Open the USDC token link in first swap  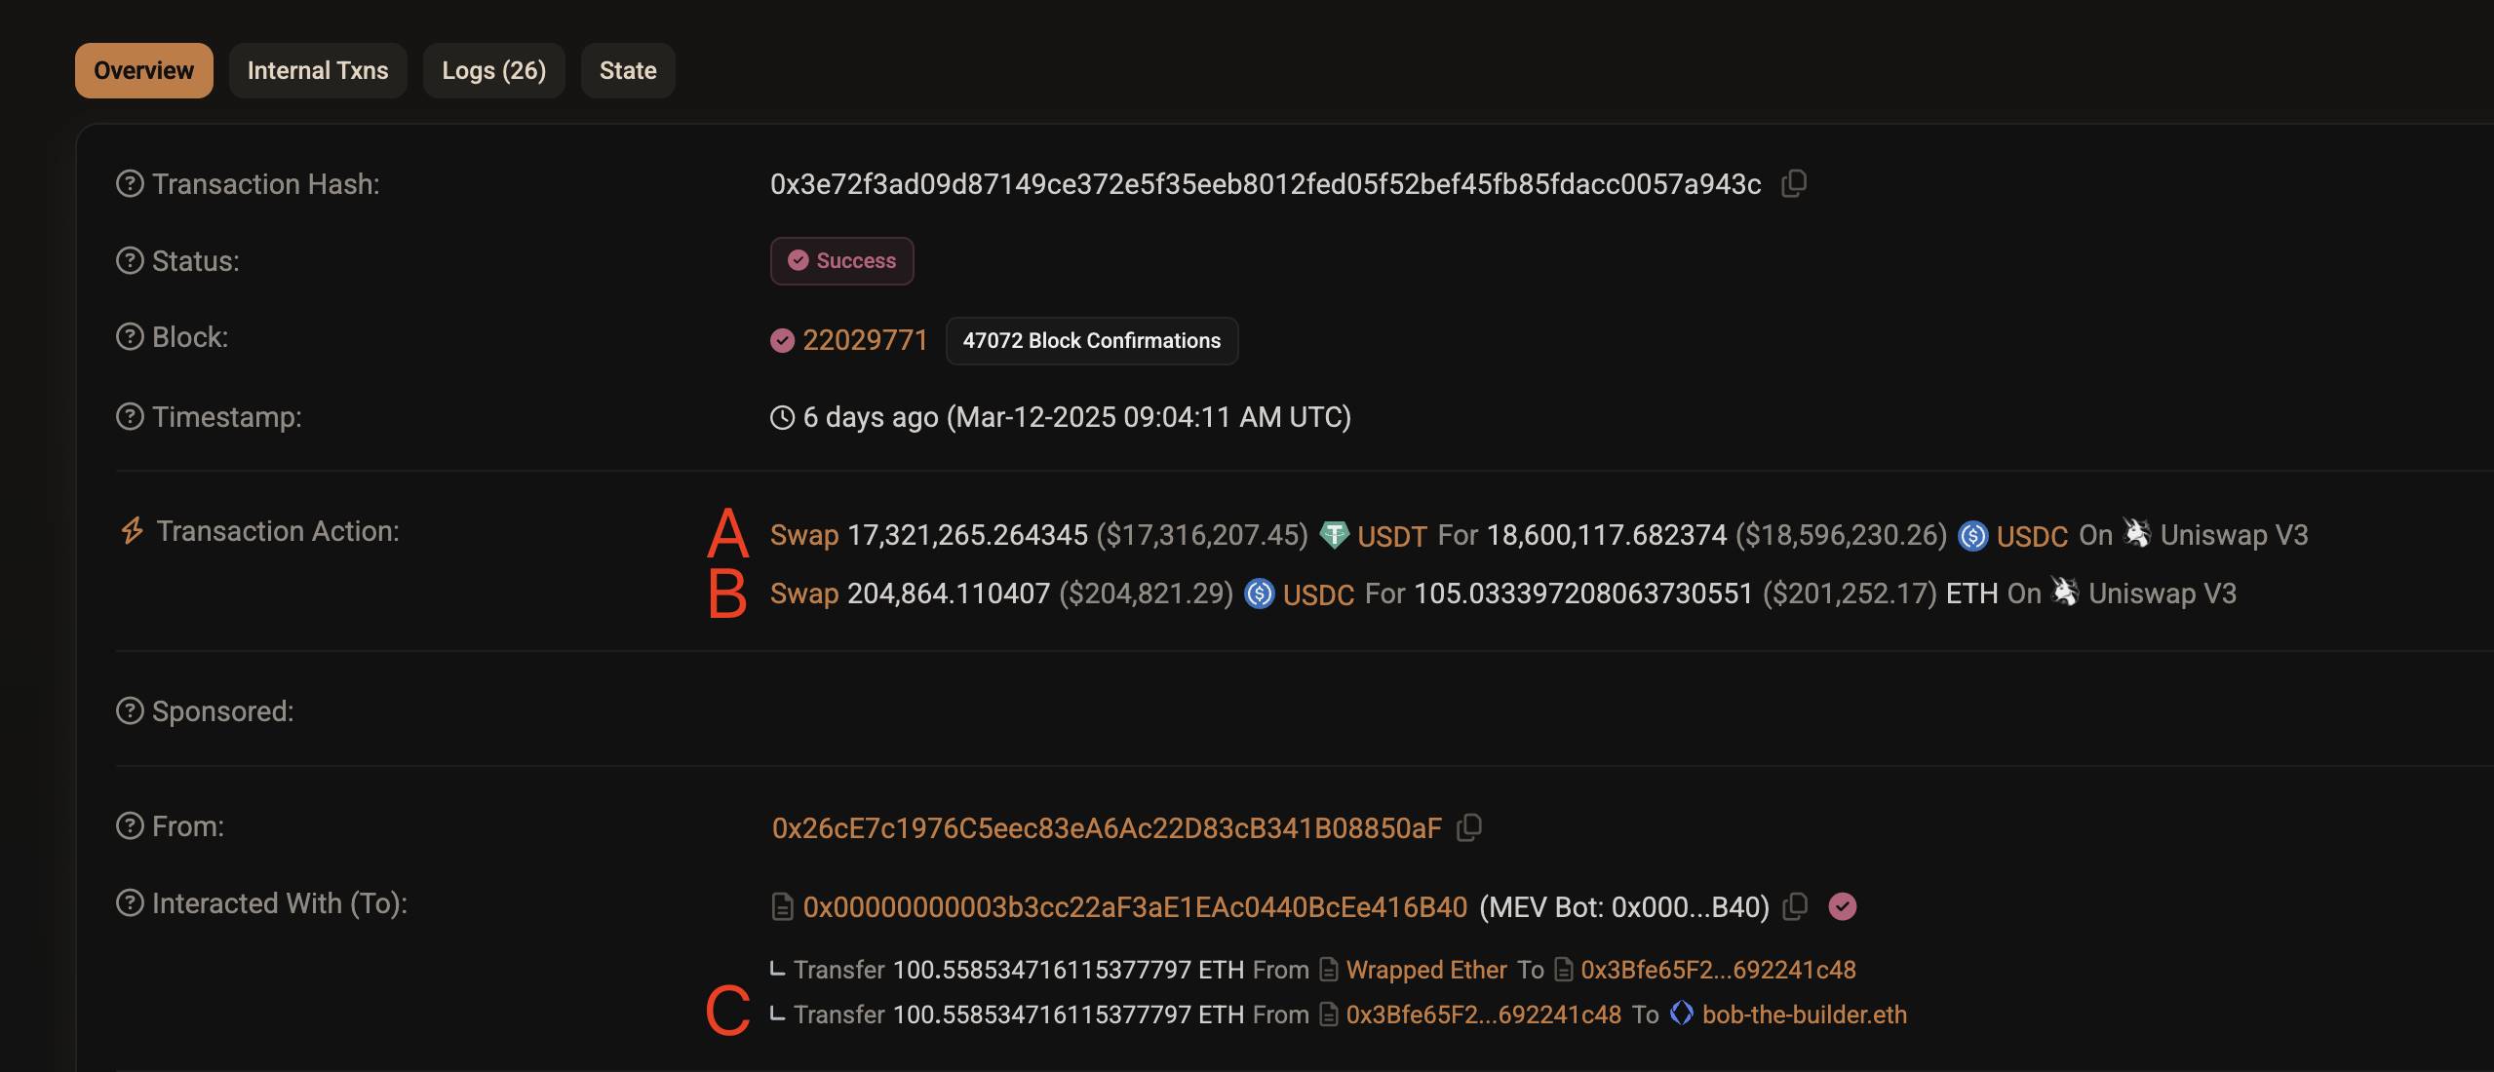tap(2032, 536)
